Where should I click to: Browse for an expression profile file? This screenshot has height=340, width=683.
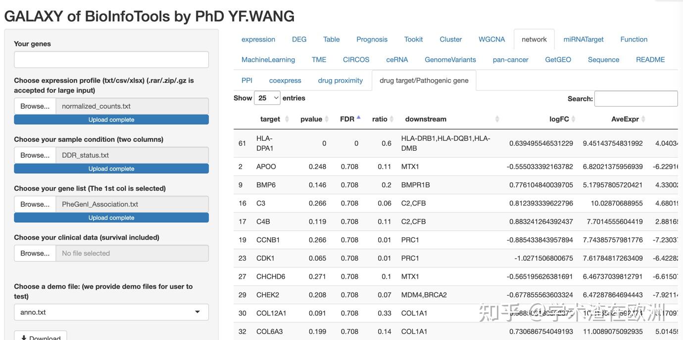click(x=34, y=106)
